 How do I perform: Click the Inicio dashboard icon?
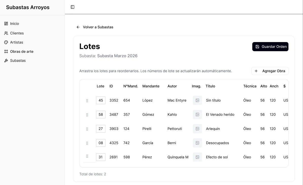(6, 24)
